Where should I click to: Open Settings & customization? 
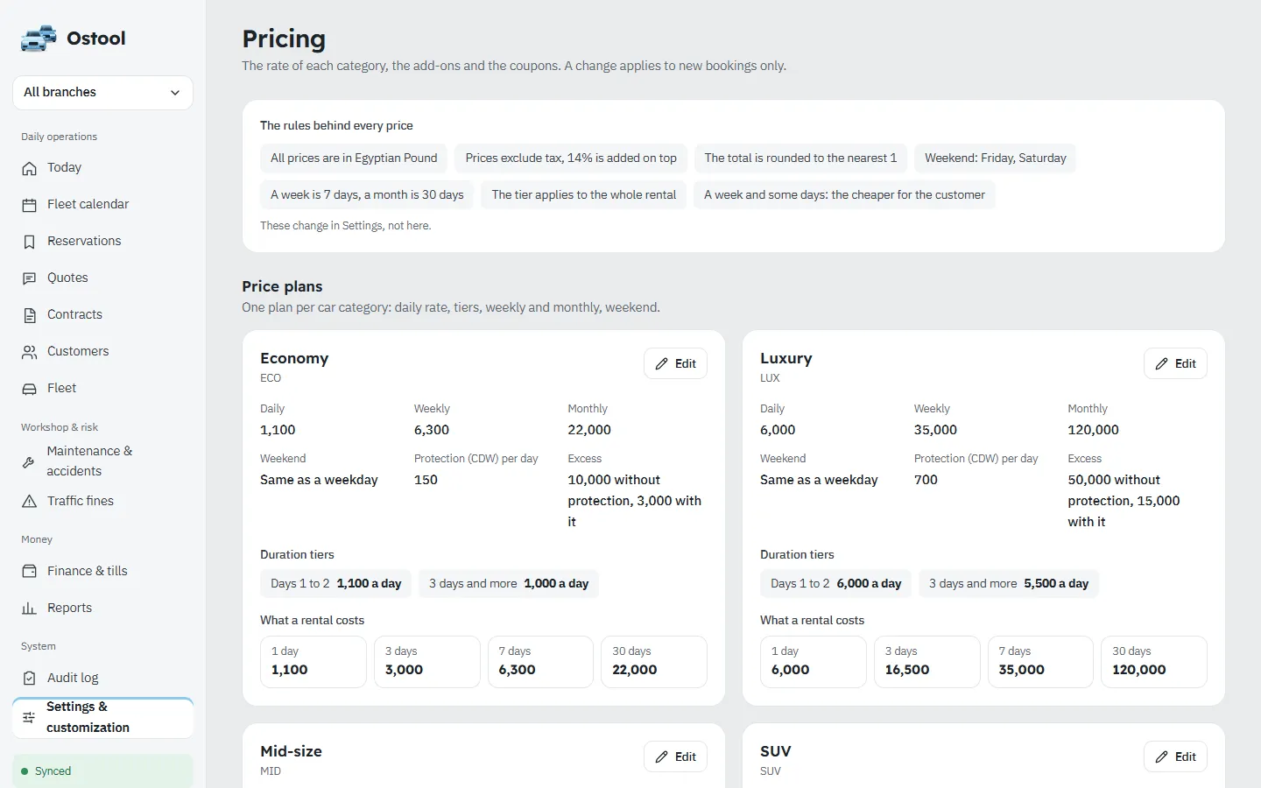(102, 718)
